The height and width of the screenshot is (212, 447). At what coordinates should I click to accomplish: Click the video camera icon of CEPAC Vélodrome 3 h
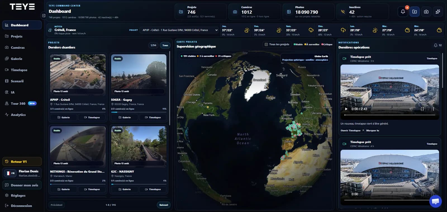click(344, 58)
